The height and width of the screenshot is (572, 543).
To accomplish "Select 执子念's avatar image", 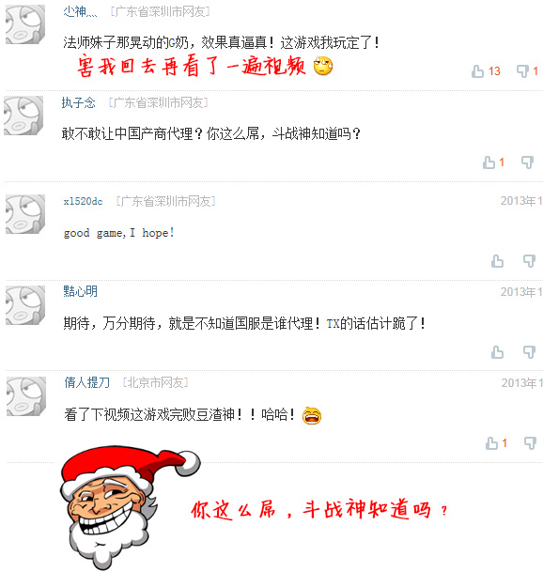I will coord(23,116).
